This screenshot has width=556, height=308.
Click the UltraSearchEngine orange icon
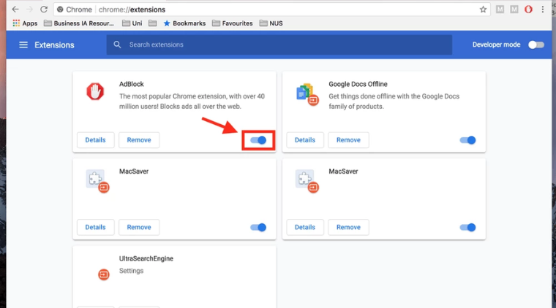(104, 274)
